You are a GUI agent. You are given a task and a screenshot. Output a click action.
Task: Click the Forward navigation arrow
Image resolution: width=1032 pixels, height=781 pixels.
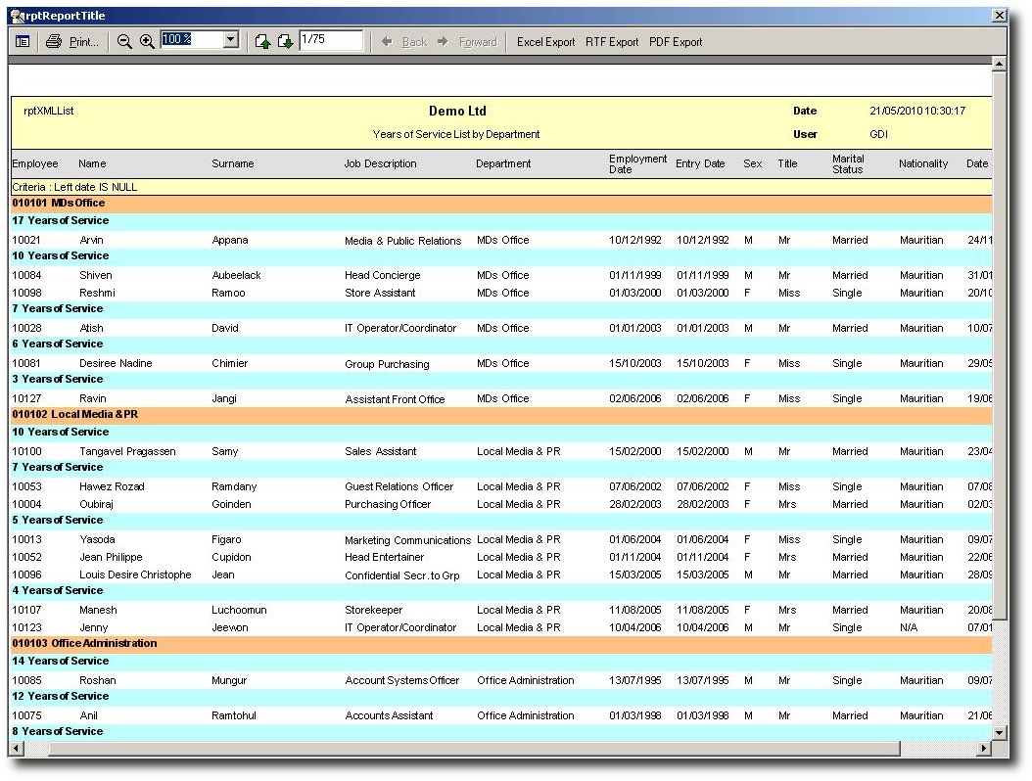tap(468, 42)
